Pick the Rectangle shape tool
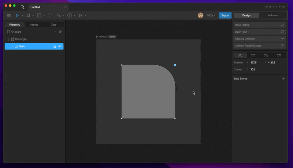293x168 pixels. pos(39,15)
